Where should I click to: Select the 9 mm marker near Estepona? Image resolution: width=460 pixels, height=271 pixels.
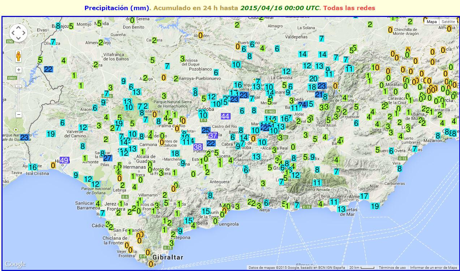tap(180, 231)
